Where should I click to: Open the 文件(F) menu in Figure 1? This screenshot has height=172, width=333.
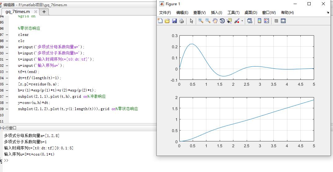165,13
